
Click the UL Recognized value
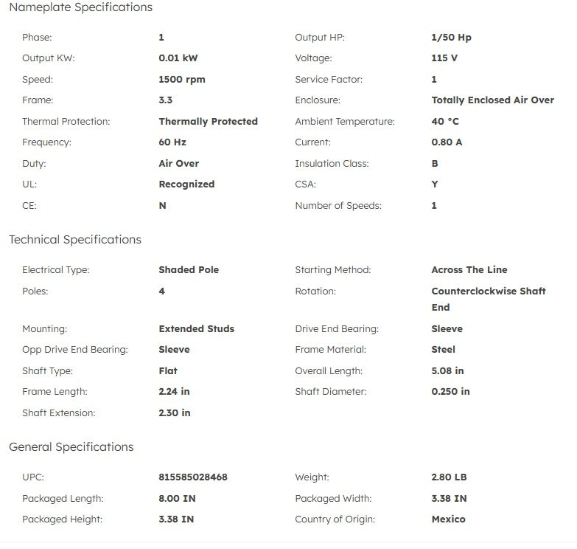click(x=186, y=184)
